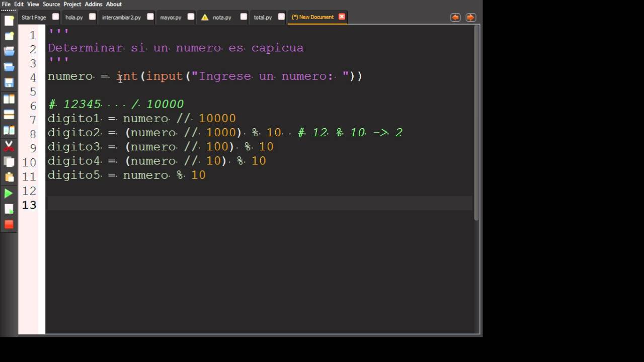Open the Source menu

pos(51,4)
